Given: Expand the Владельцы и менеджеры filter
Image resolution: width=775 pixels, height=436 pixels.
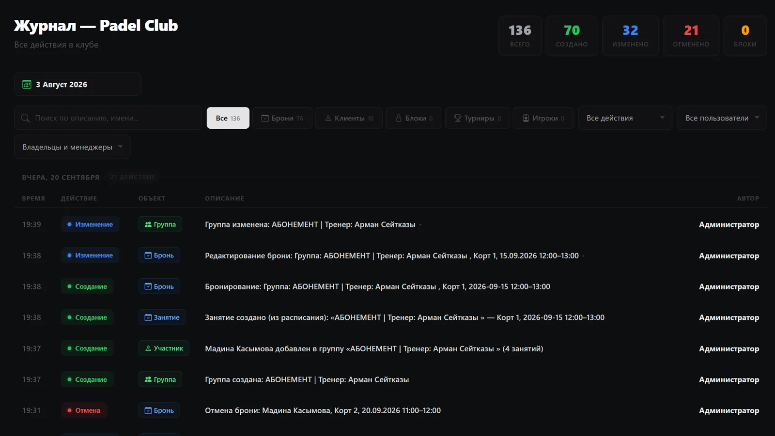Looking at the screenshot, I should coord(72,147).
